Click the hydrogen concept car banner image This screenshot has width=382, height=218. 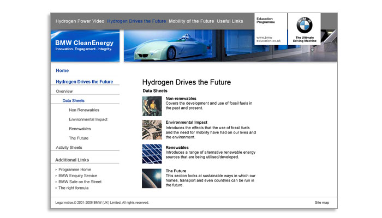[x=230, y=46]
